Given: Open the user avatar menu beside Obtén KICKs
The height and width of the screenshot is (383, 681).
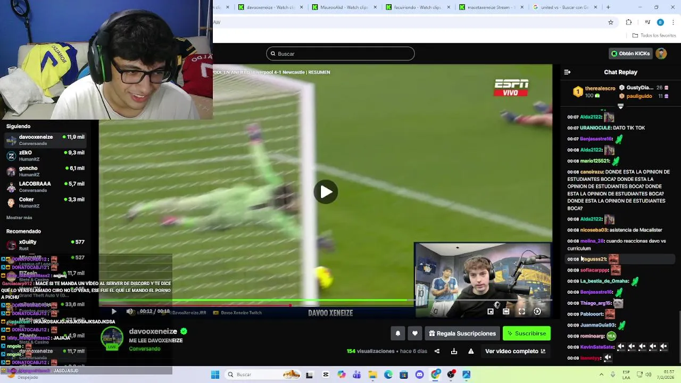Looking at the screenshot, I should click(x=661, y=53).
